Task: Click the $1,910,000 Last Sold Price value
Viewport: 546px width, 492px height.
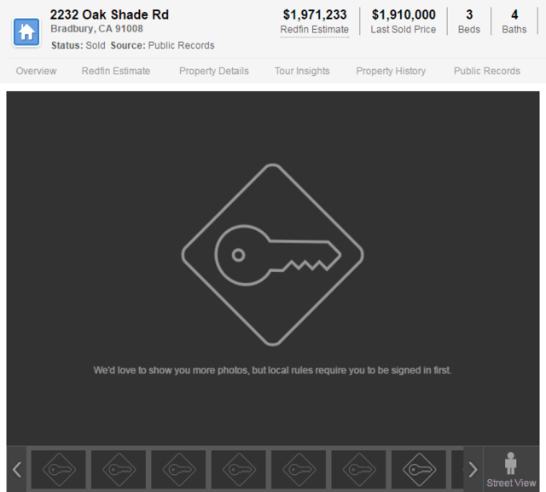Action: [404, 14]
